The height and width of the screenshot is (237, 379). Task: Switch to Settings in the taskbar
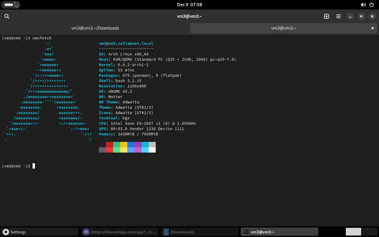click(40, 232)
